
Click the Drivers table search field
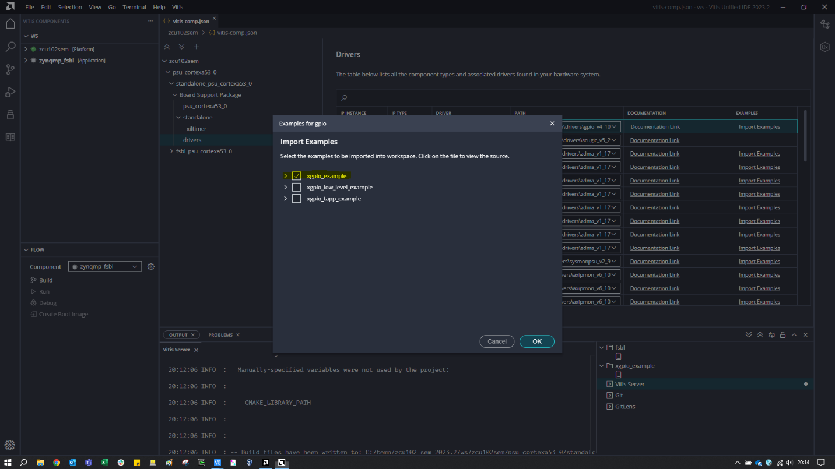pyautogui.click(x=571, y=98)
